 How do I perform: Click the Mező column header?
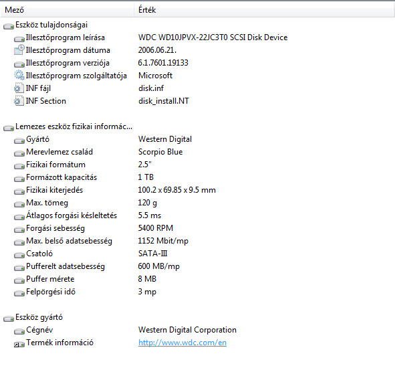click(67, 10)
